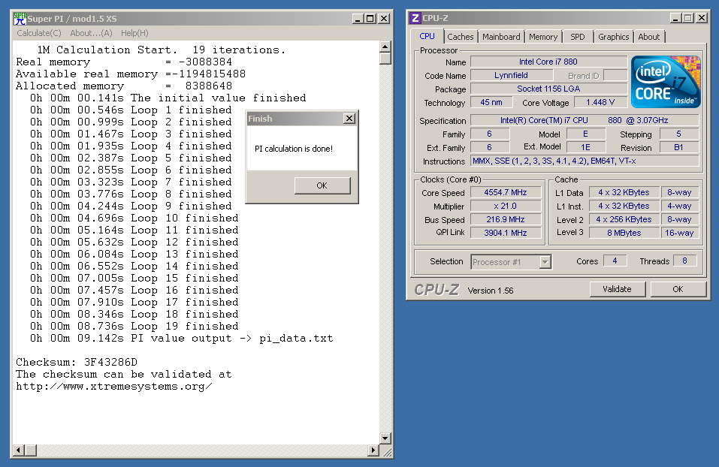Click the Level 2 value '4 x 256 KBytes'
This screenshot has height=467, width=719.
tap(624, 219)
